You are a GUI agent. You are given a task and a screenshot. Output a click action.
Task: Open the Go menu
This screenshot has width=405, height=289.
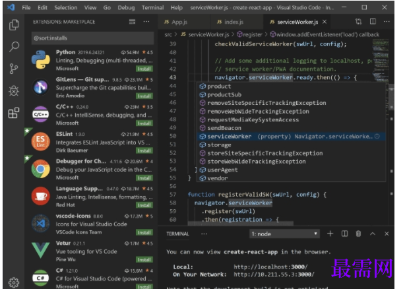tap(107, 8)
